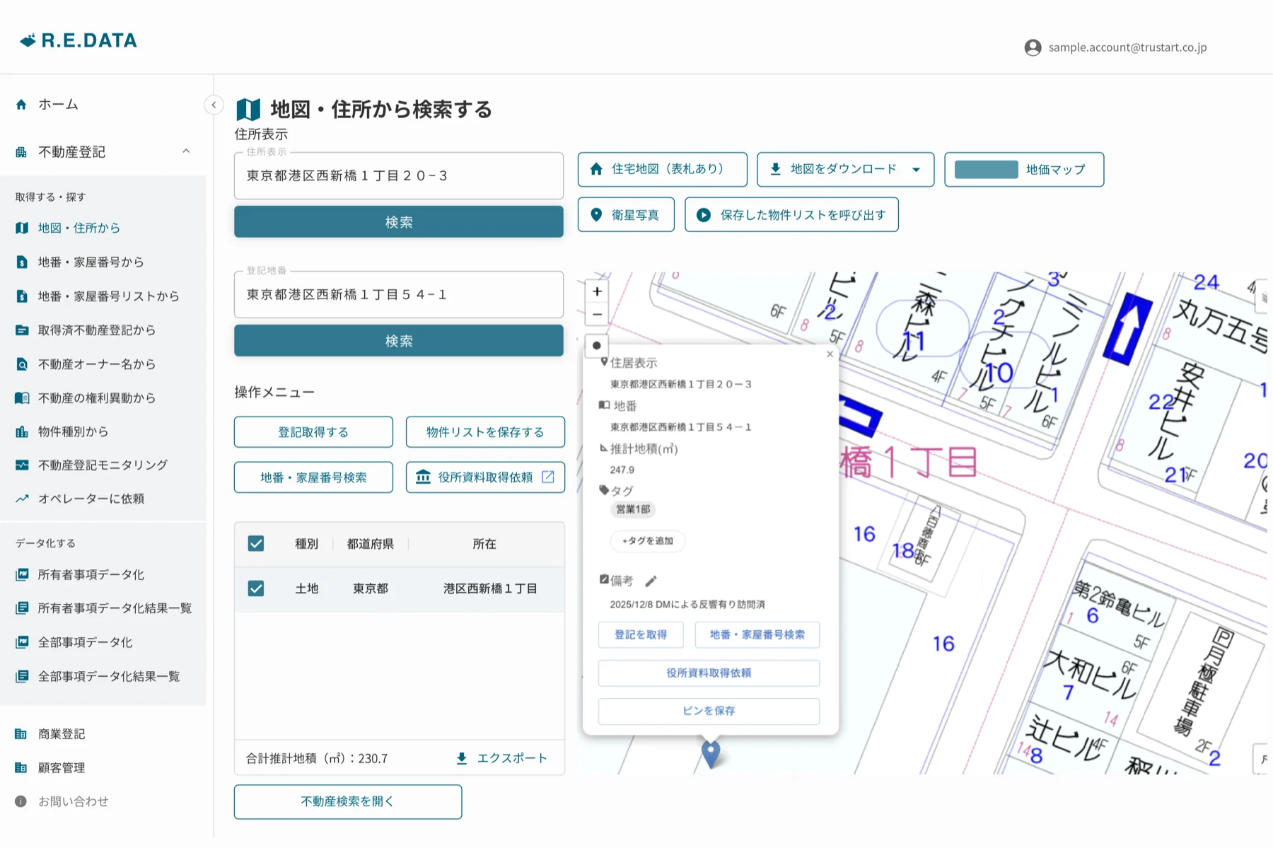
Task: Click the list icon beside 所有者事項データ化結果一覧
Action: pyautogui.click(x=22, y=608)
